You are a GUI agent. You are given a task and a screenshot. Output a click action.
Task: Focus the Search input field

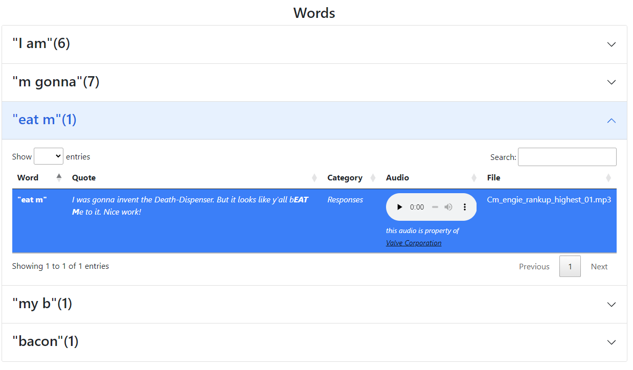point(567,157)
